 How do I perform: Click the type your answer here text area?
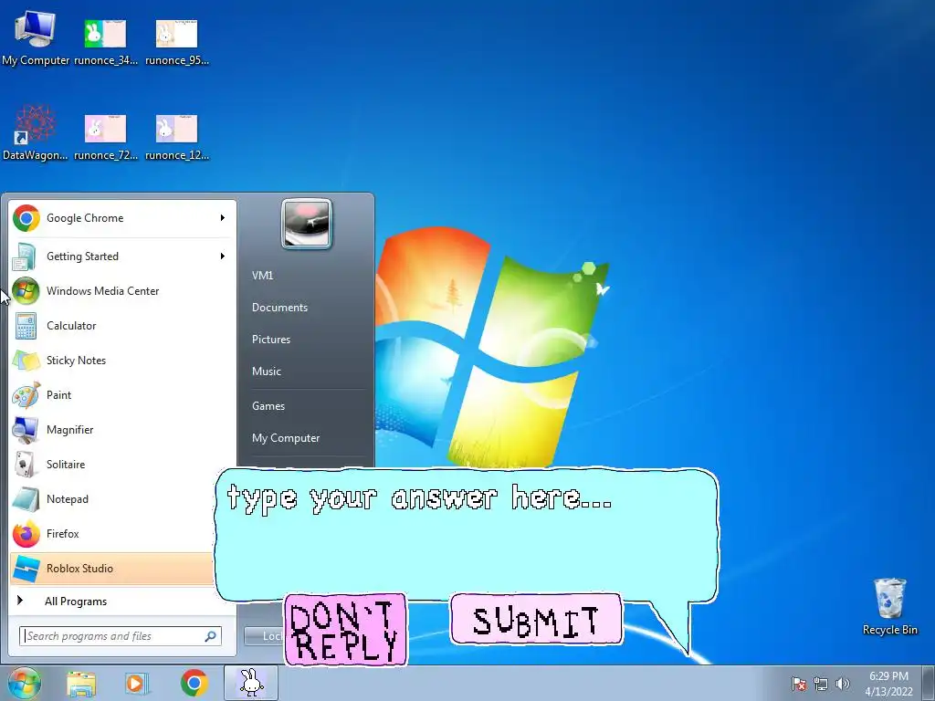tap(467, 534)
